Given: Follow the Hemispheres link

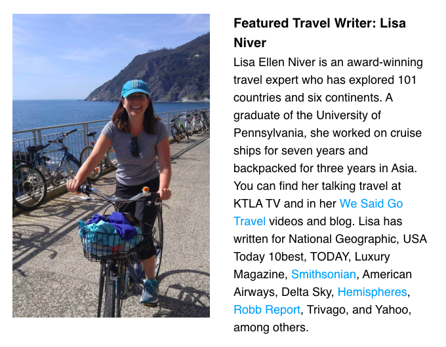Looking at the screenshot, I should point(372,292).
